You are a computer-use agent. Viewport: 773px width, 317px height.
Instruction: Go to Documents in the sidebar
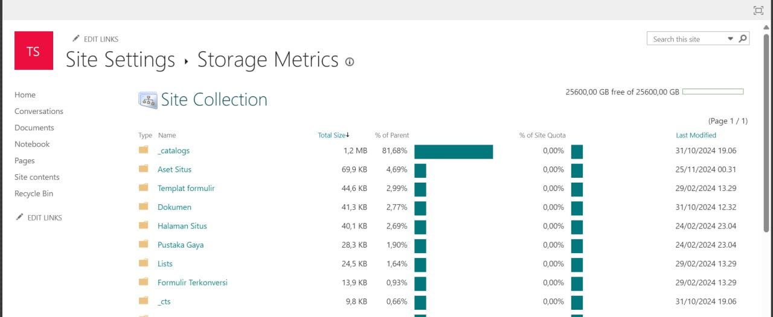[x=34, y=128]
